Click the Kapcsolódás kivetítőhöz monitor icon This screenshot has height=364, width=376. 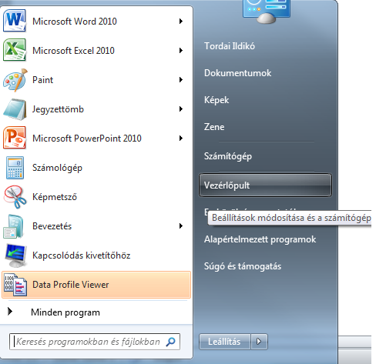[x=15, y=255]
